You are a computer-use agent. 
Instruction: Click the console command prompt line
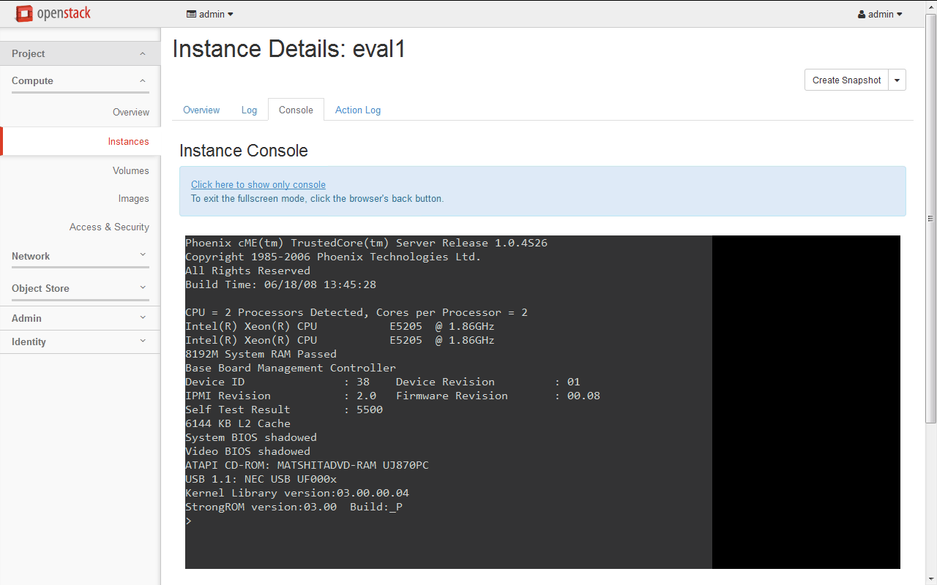[x=189, y=521]
